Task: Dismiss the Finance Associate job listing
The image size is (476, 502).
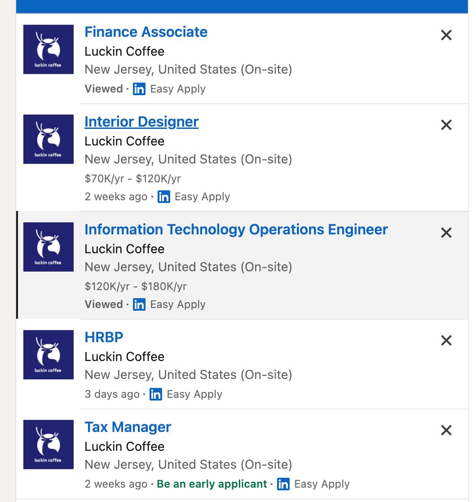Action: [446, 35]
